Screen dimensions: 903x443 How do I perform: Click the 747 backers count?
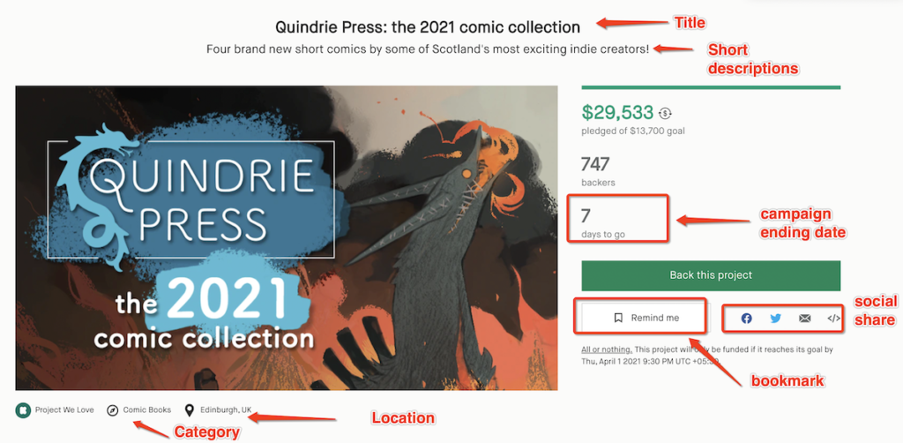(x=597, y=164)
